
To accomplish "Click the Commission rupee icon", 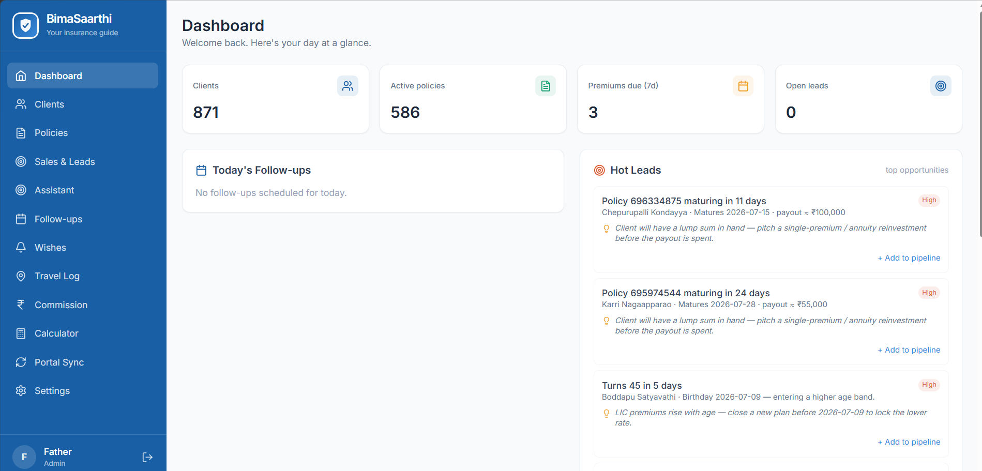I will pyautogui.click(x=21, y=305).
